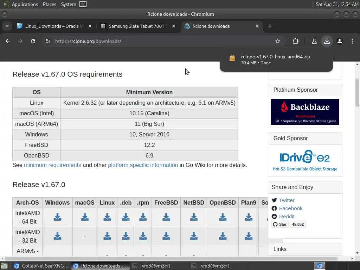Open the profile account icon

pos(339,41)
